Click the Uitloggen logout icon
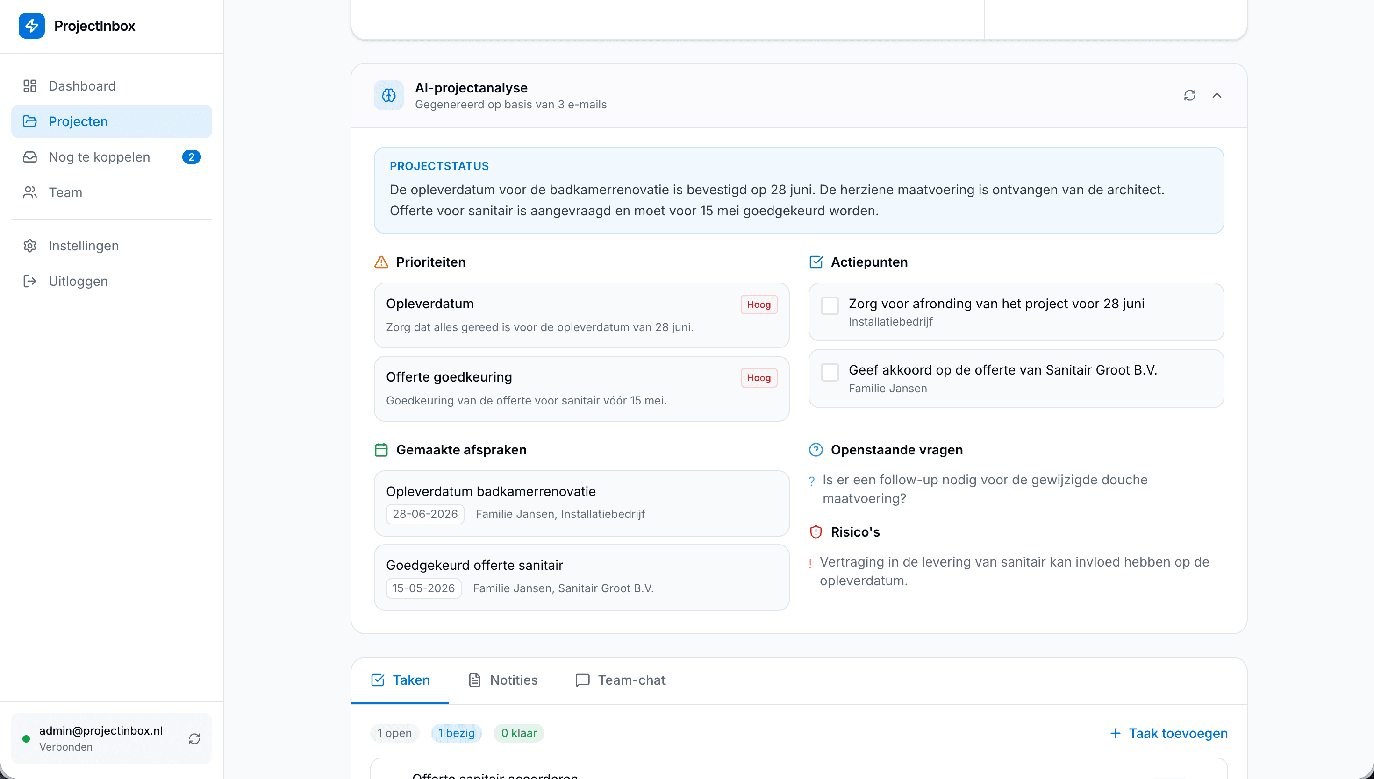This screenshot has height=779, width=1374. click(x=30, y=280)
